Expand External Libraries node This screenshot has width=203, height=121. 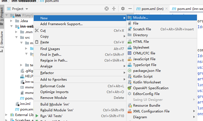coord(6,115)
